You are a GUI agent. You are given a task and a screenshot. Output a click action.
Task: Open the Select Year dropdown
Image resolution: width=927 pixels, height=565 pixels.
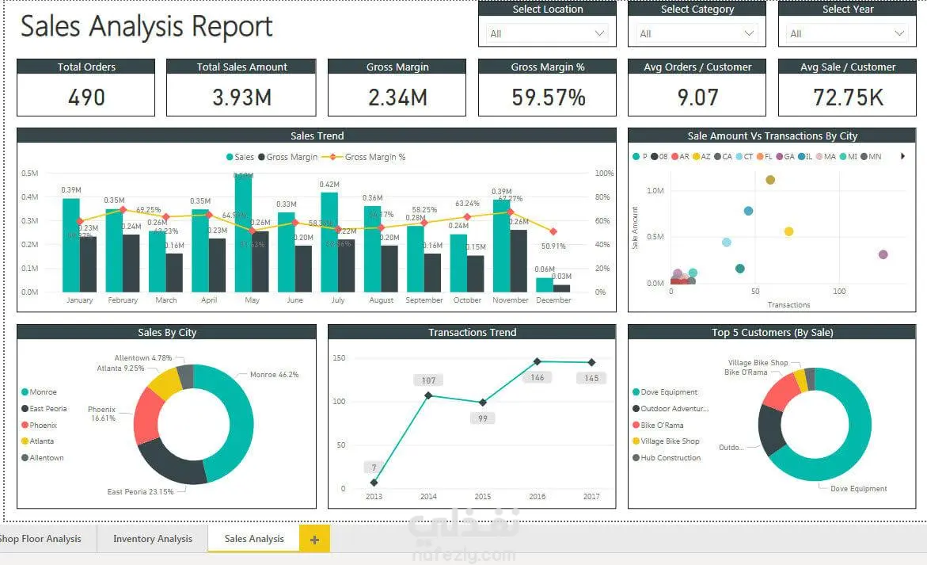tap(847, 34)
